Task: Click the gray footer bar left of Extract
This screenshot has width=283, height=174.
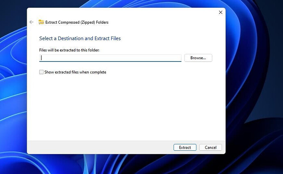Action: coord(99,147)
